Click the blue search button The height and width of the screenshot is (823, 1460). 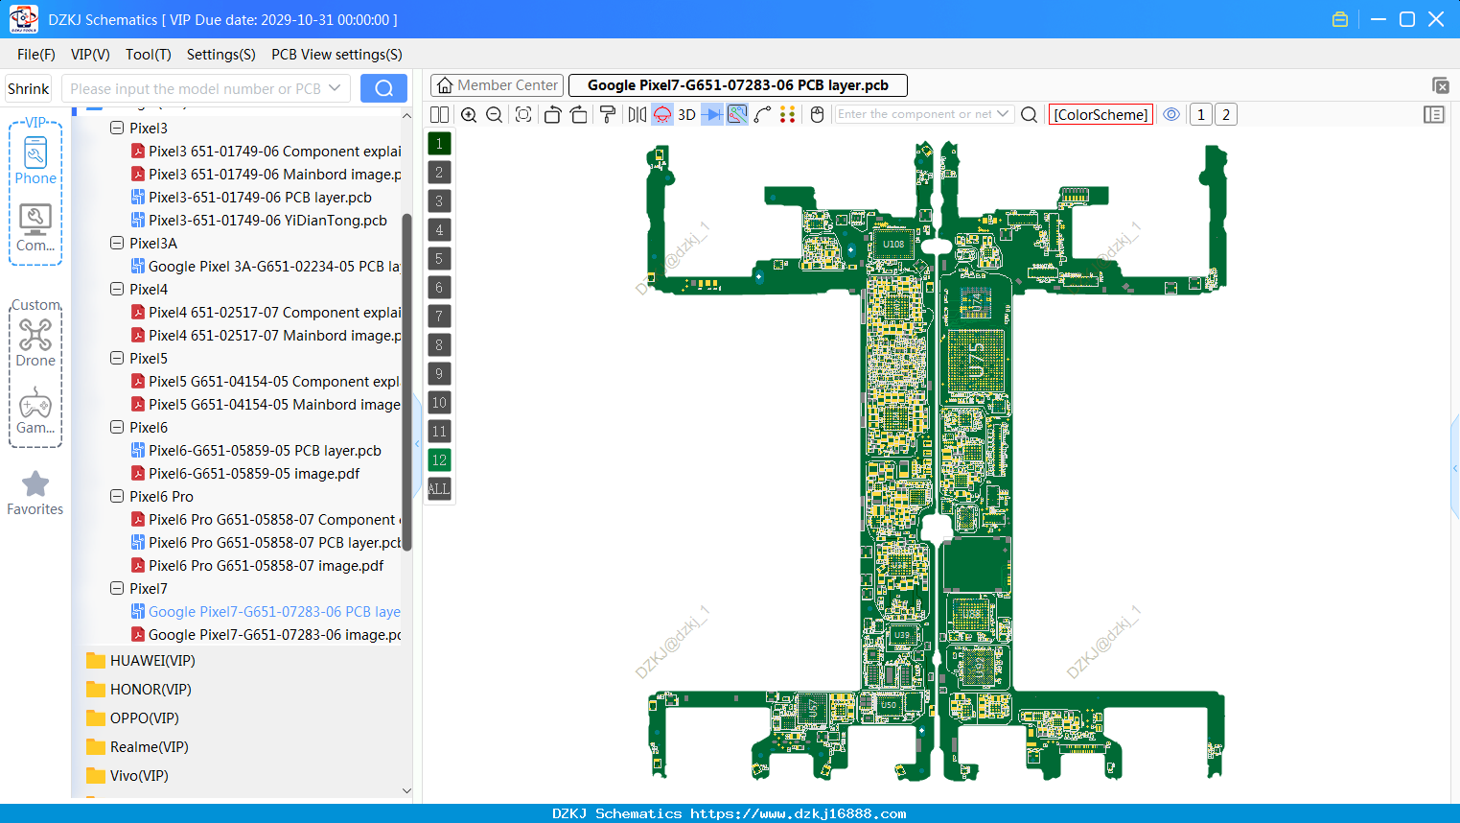[x=383, y=88]
